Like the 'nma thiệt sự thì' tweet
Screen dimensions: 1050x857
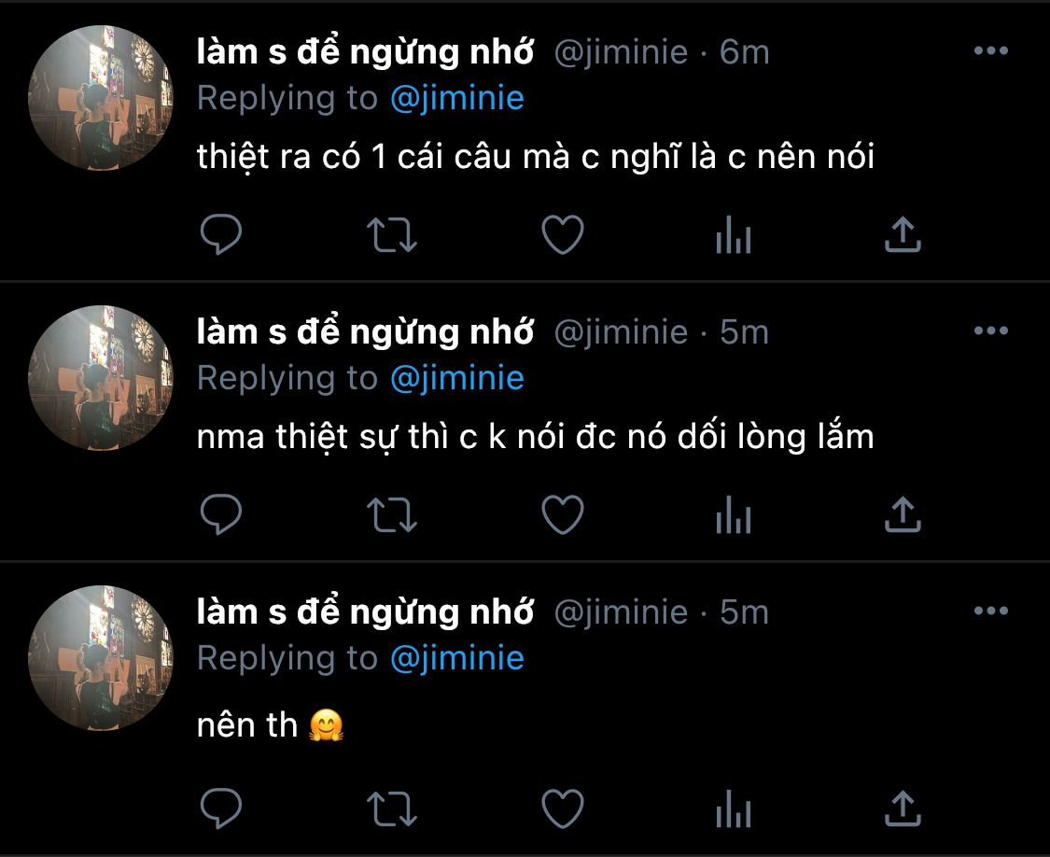click(563, 514)
